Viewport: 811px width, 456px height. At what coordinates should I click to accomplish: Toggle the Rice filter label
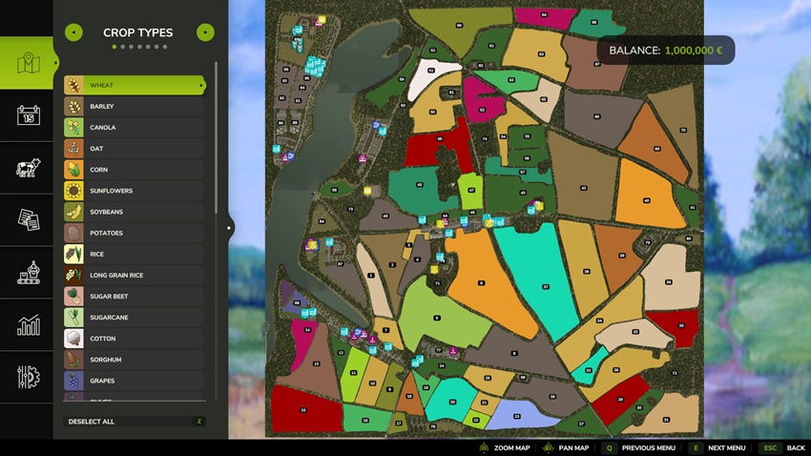[96, 255]
